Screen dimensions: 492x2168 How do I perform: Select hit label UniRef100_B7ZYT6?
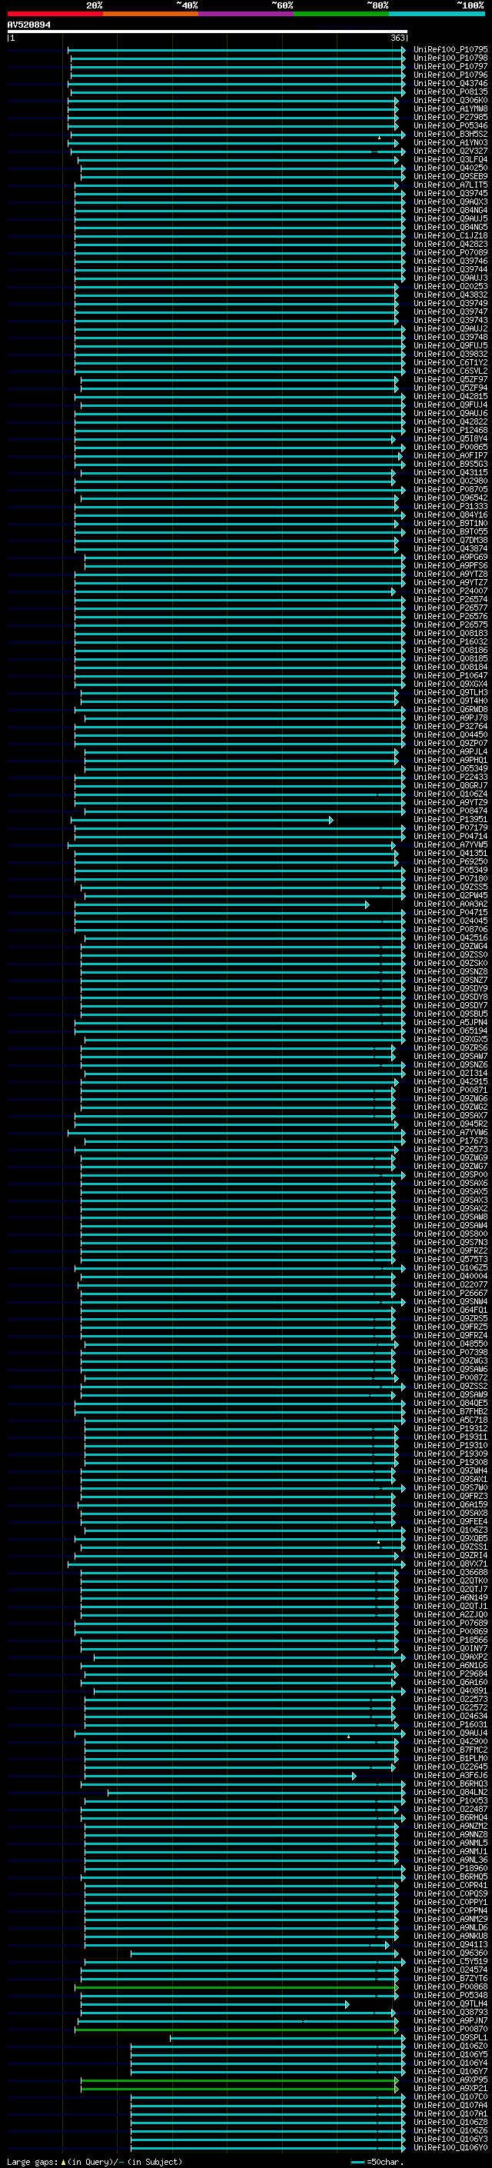(450, 1978)
